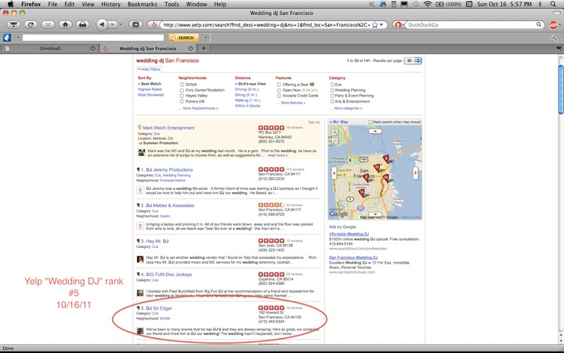Click the Downloads toolbar button
This screenshot has width=564, height=353.
point(13,25)
